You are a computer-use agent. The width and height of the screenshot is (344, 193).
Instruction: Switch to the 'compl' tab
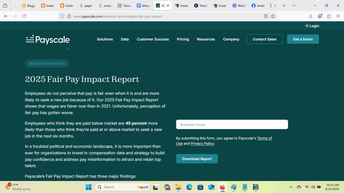(x=105, y=6)
